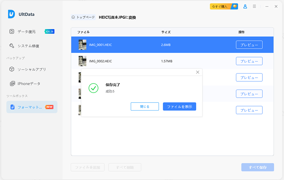Click the ファイルを追加 add files button
Viewport: 284px width, 180px height.
(87, 167)
